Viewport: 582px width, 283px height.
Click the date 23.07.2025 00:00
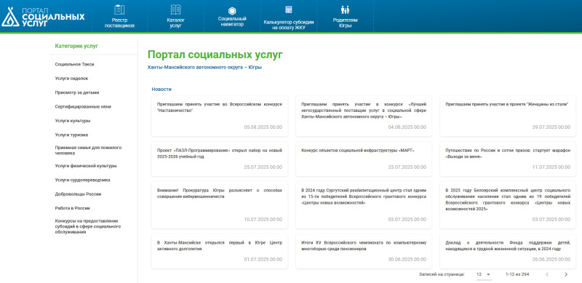(407, 167)
